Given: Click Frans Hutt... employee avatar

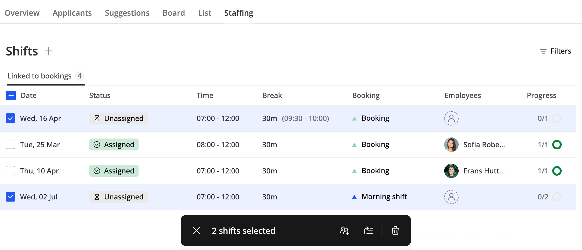Looking at the screenshot, I should [451, 171].
